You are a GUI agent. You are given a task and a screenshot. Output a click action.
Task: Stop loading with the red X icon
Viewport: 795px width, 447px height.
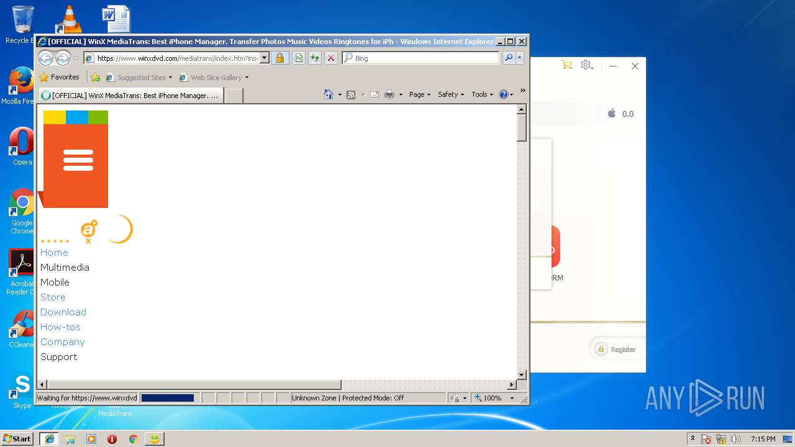pyautogui.click(x=331, y=58)
